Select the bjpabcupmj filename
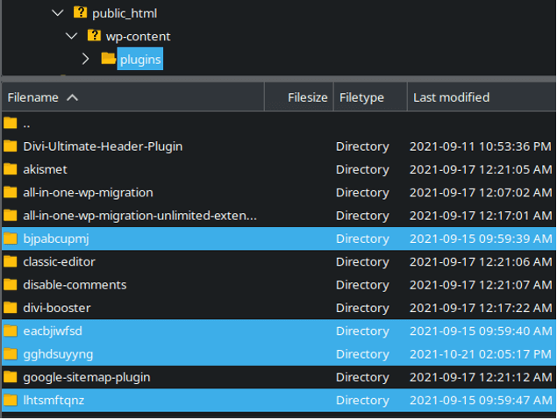Image resolution: width=557 pixels, height=420 pixels. tap(56, 238)
